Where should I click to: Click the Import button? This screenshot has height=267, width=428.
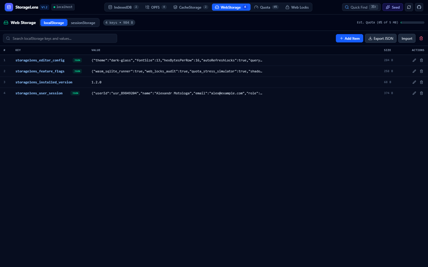(407, 38)
